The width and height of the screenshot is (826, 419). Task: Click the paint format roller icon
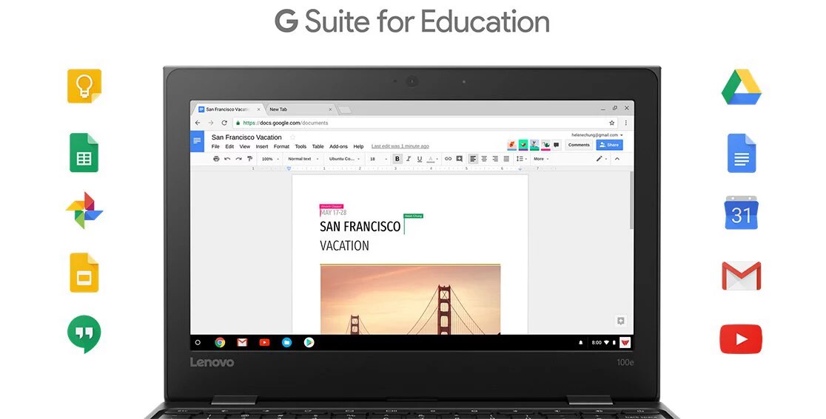point(249,159)
